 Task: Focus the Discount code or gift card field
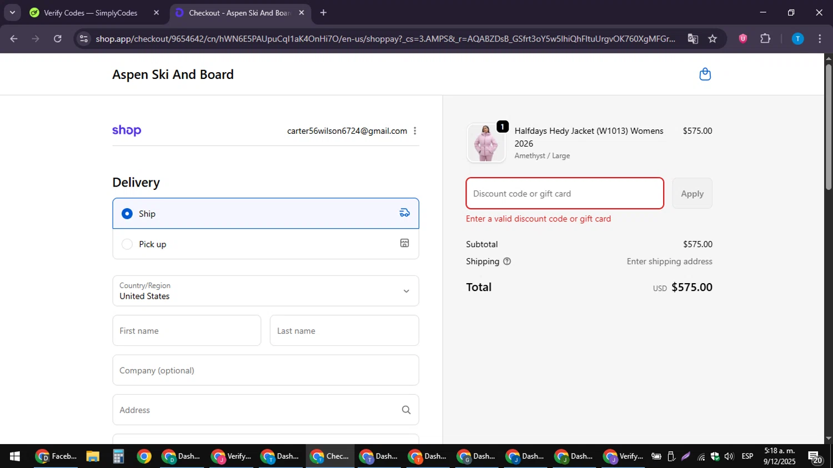click(x=565, y=193)
